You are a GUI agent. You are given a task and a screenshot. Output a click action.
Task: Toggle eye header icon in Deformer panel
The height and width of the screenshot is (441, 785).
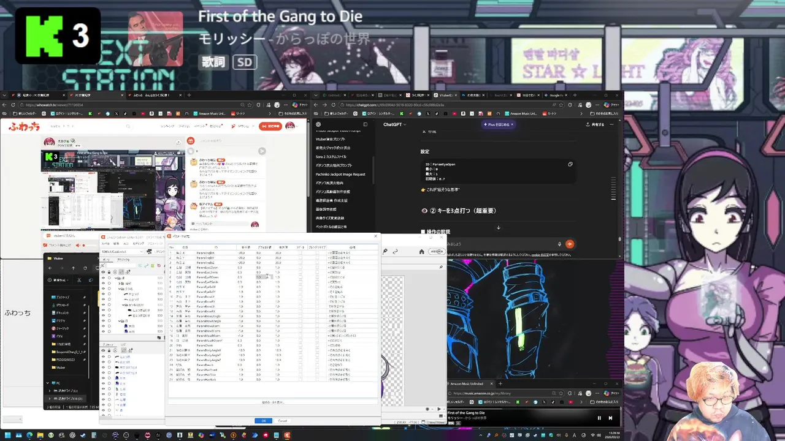103,350
